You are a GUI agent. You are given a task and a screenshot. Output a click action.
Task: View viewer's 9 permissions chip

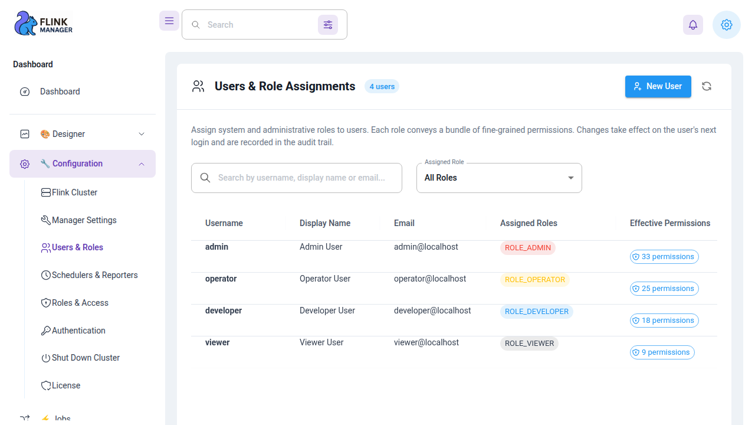click(662, 352)
